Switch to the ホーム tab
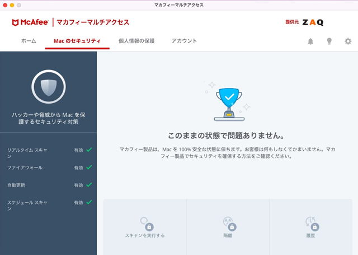The width and height of the screenshot is (358, 255). click(29, 41)
